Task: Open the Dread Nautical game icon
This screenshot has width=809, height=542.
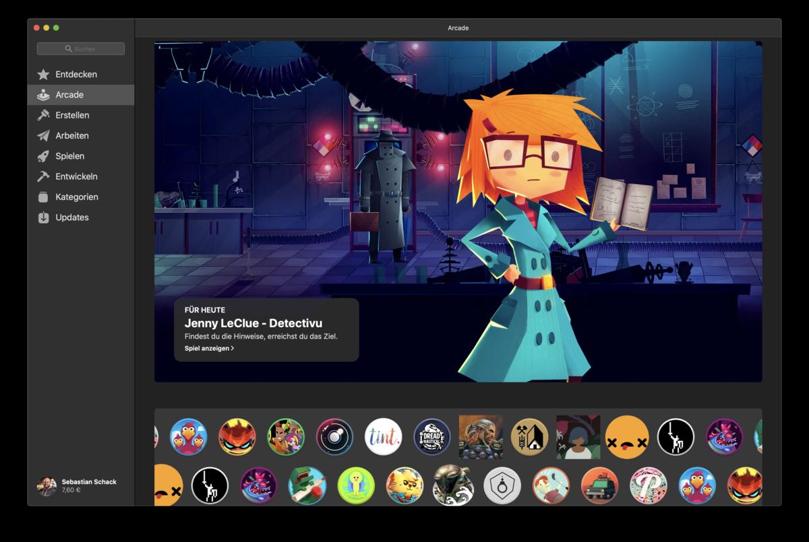Action: [x=432, y=437]
